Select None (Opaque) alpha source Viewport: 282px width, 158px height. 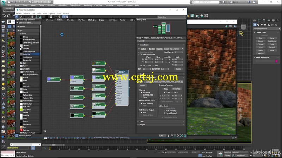click(x=164, y=113)
